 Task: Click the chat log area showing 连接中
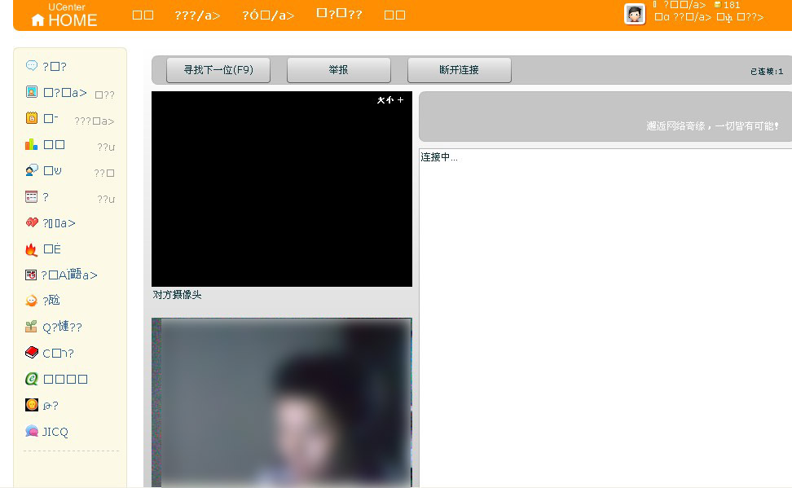coord(605,319)
